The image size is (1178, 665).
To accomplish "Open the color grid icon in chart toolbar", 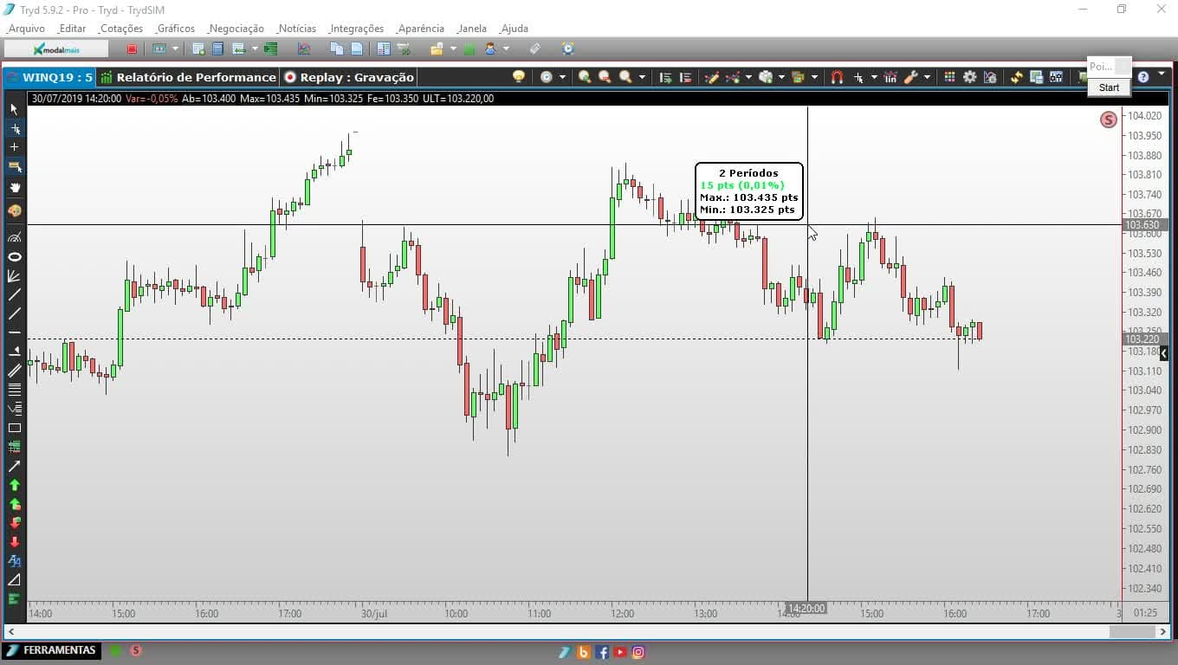I will 949,77.
